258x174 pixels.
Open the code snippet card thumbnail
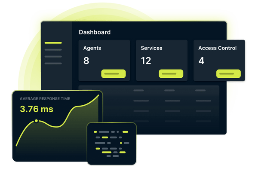111,143
